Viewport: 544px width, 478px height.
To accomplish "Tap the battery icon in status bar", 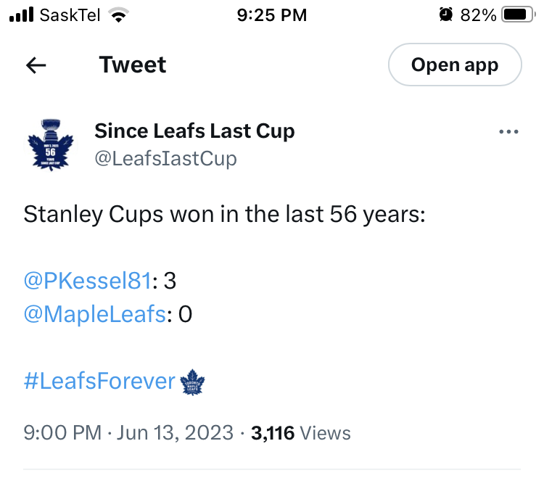I will coord(518,15).
